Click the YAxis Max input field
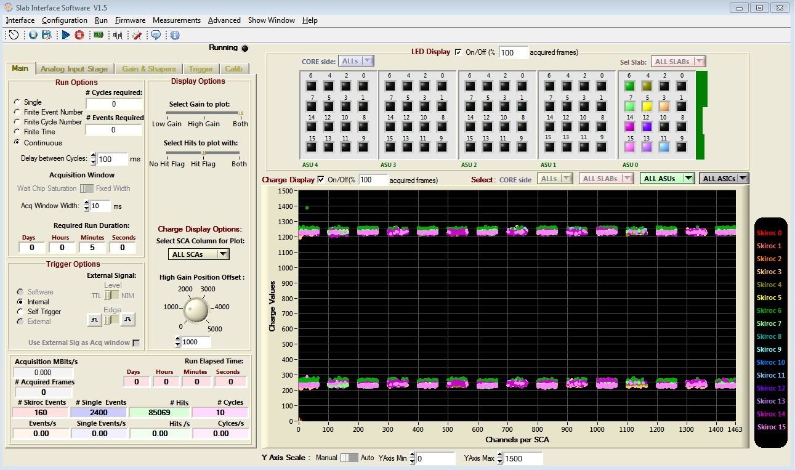The height and width of the screenshot is (470, 795). (x=523, y=458)
